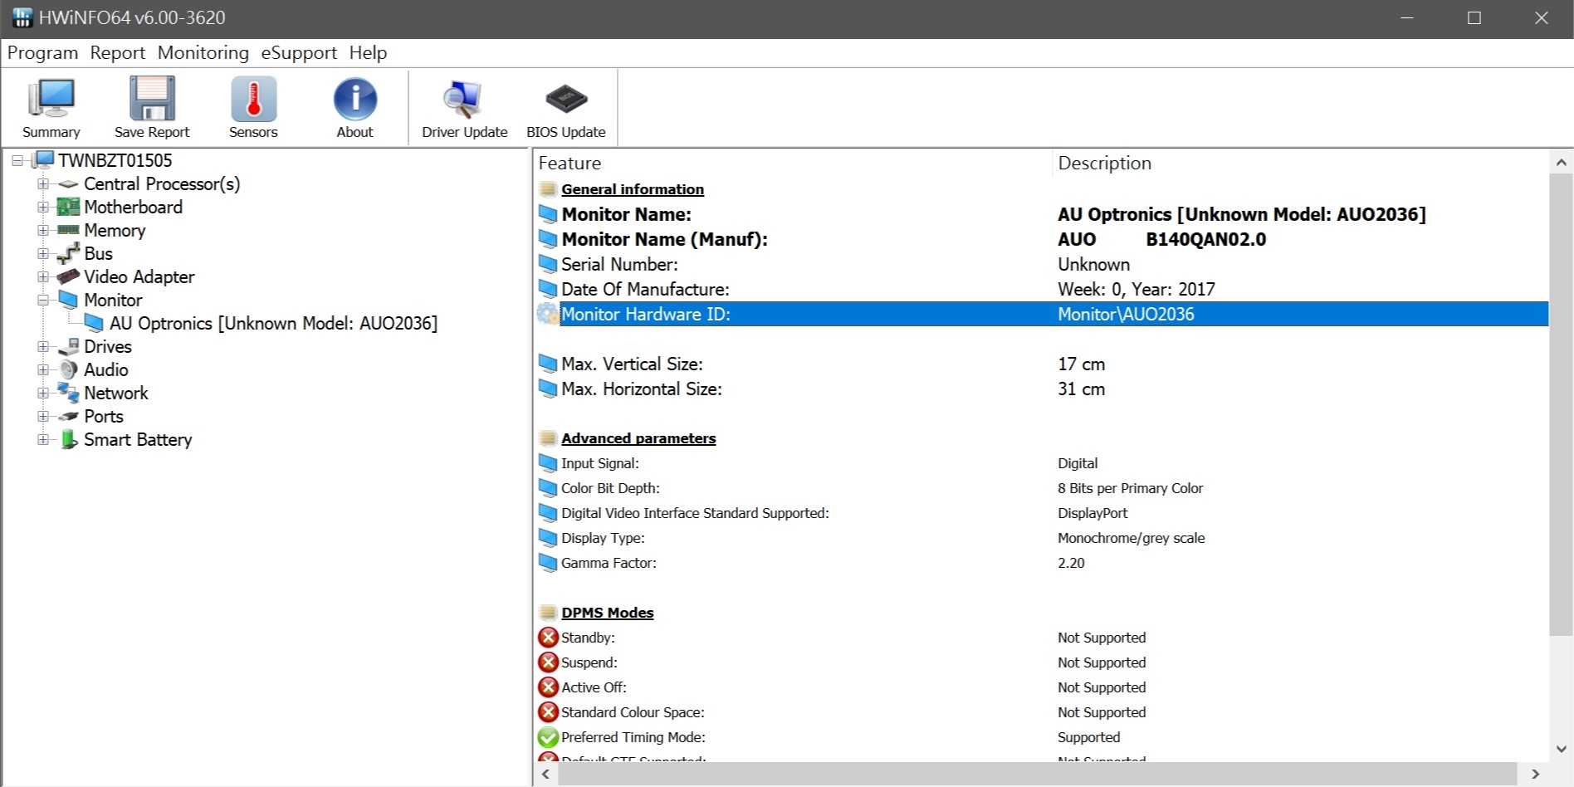
Task: Click the scroll up arrow
Action: click(x=1561, y=163)
